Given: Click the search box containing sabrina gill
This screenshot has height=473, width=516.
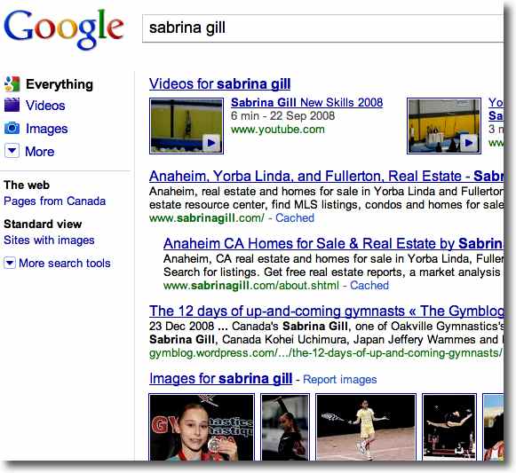Looking at the screenshot, I should click(322, 28).
